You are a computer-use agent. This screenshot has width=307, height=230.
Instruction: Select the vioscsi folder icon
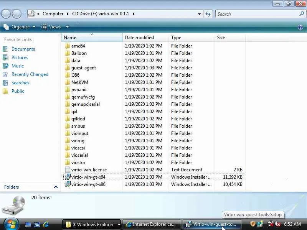pos(68,148)
